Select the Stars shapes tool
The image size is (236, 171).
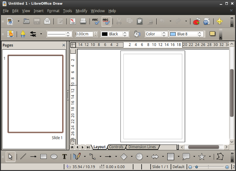tap(202, 156)
